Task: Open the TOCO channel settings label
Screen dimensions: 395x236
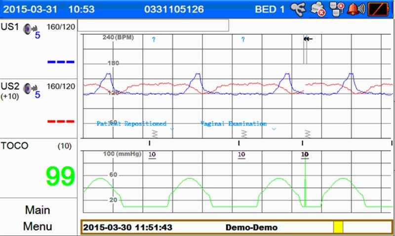Action: pos(15,146)
